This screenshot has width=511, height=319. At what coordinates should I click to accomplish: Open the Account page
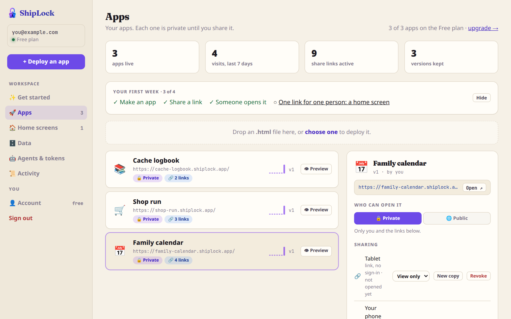coord(46,203)
